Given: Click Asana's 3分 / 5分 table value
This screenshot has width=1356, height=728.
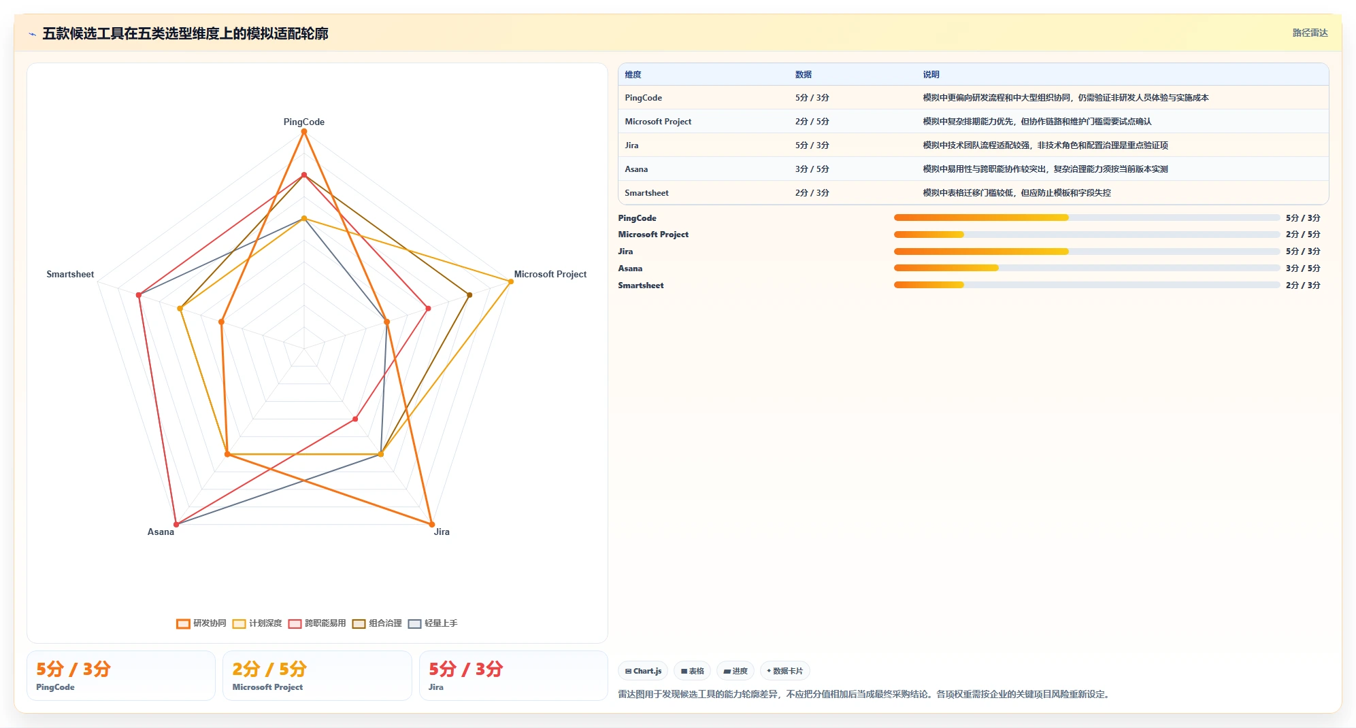Looking at the screenshot, I should pos(812,169).
